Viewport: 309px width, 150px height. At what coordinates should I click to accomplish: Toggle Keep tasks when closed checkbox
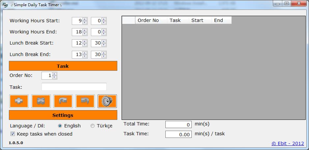coord(13,134)
